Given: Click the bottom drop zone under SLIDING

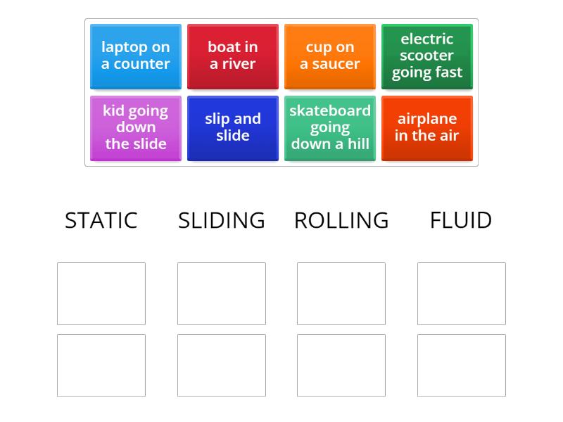Looking at the screenshot, I should click(221, 365).
